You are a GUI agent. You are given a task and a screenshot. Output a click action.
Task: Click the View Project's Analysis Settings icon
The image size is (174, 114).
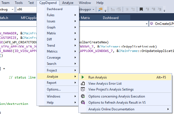click(x=83, y=89)
